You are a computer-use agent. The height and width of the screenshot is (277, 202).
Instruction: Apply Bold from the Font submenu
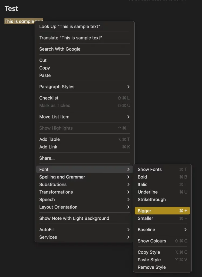coord(162,177)
